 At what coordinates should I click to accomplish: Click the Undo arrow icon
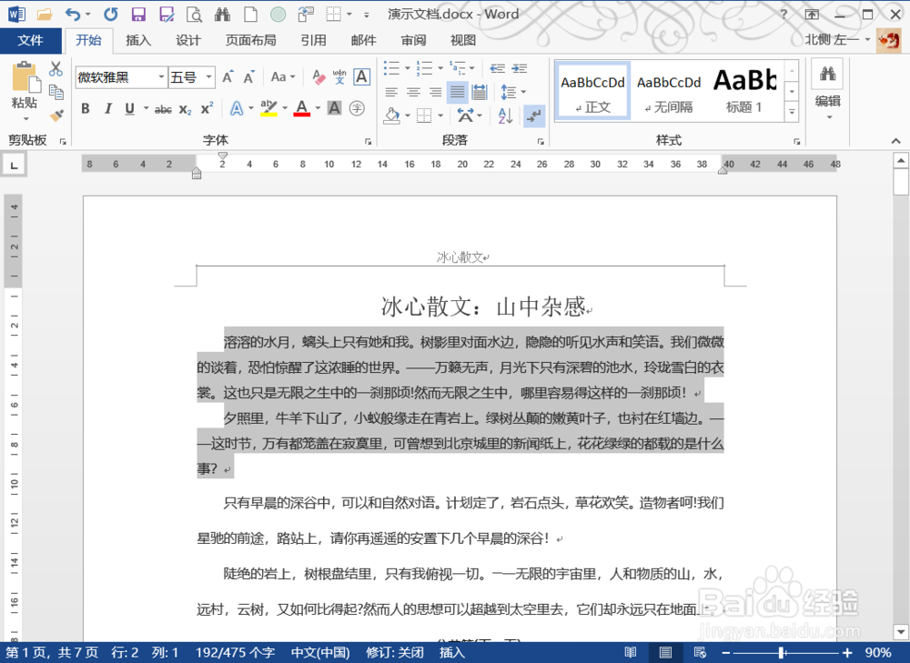tap(73, 14)
